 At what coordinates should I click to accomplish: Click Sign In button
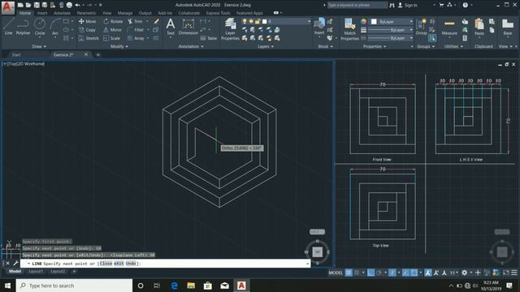(x=408, y=5)
